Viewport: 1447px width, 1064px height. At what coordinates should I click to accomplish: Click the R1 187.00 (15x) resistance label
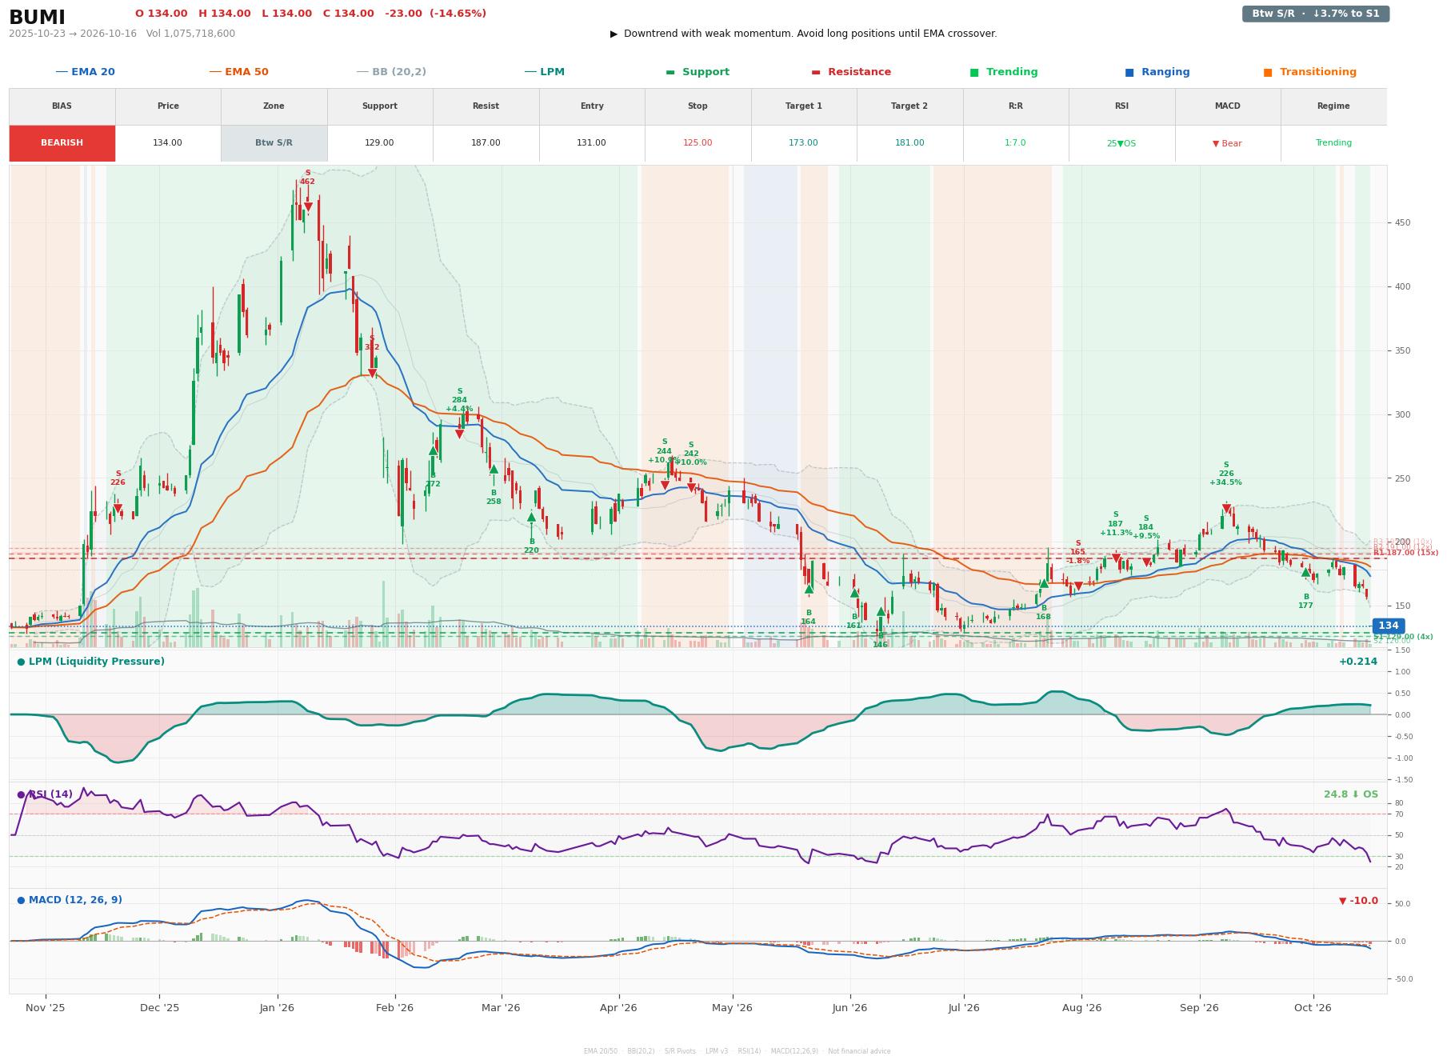[x=1405, y=553]
